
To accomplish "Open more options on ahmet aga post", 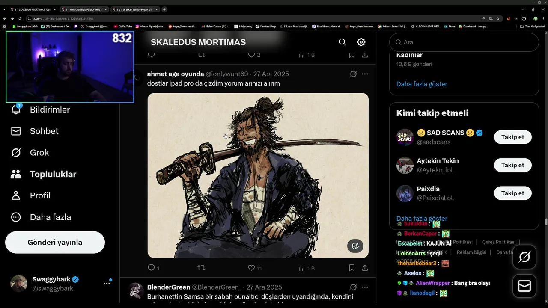I will click(365, 74).
